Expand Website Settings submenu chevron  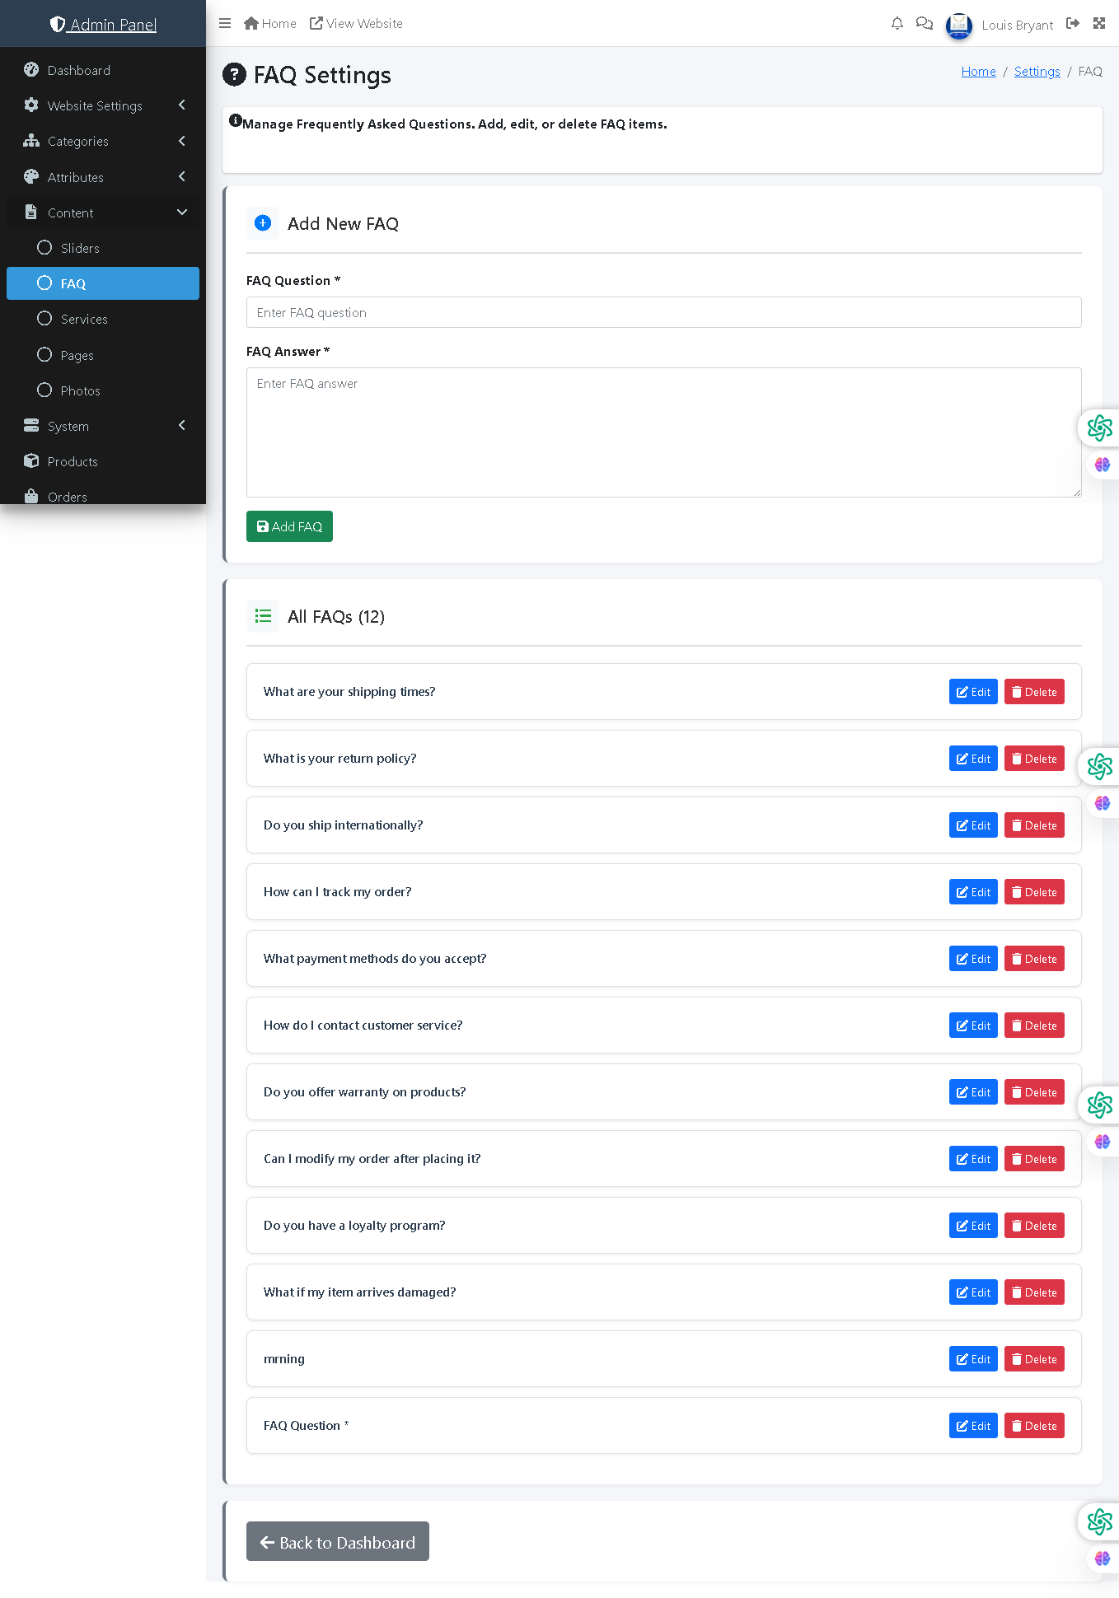[x=181, y=105]
